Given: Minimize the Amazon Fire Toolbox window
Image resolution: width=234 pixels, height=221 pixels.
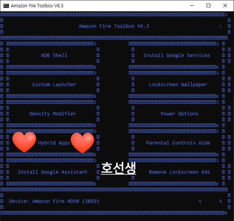Looking at the screenshot, I should [x=192, y=6].
